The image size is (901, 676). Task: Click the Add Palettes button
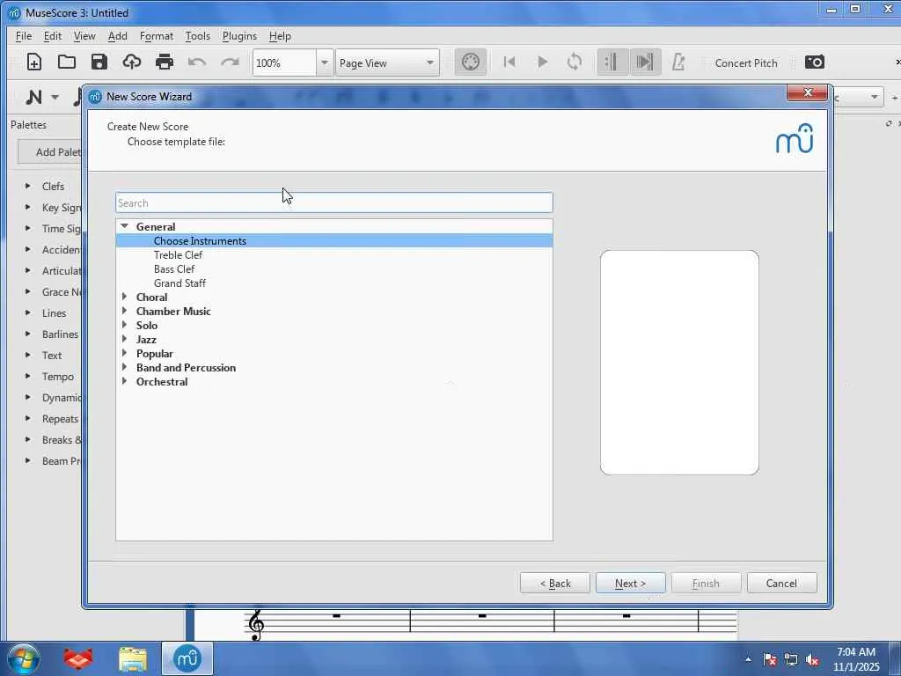[x=50, y=151]
